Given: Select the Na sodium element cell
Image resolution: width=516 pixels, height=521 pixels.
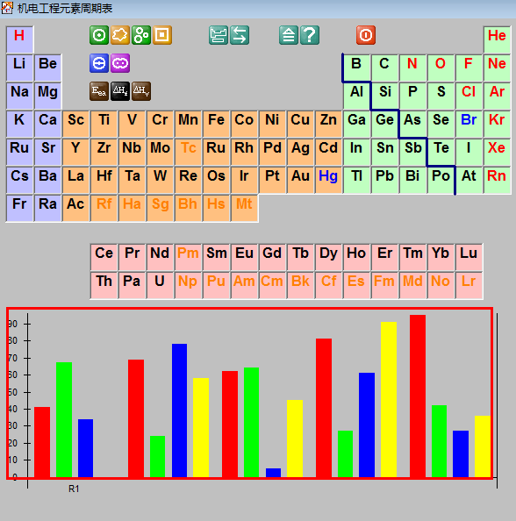Looking at the screenshot, I should click(x=19, y=96).
